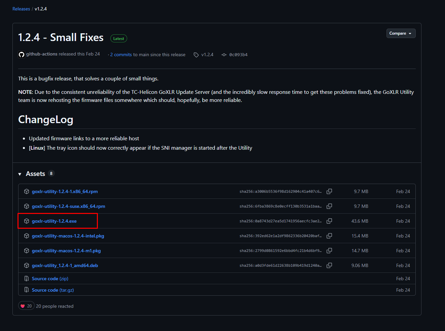Open the v1.2.4 tag link
Image resolution: width=445 pixels, height=331 pixels.
[x=207, y=54]
